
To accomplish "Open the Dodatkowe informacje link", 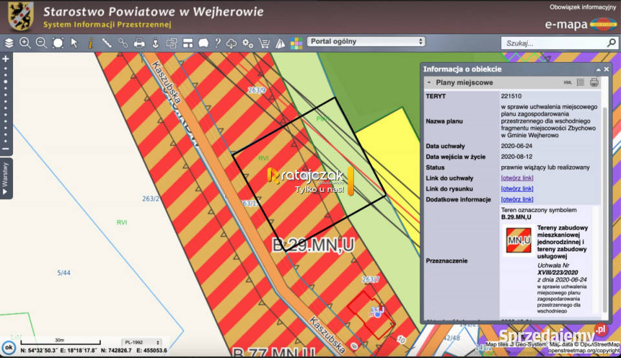I will [x=517, y=200].
